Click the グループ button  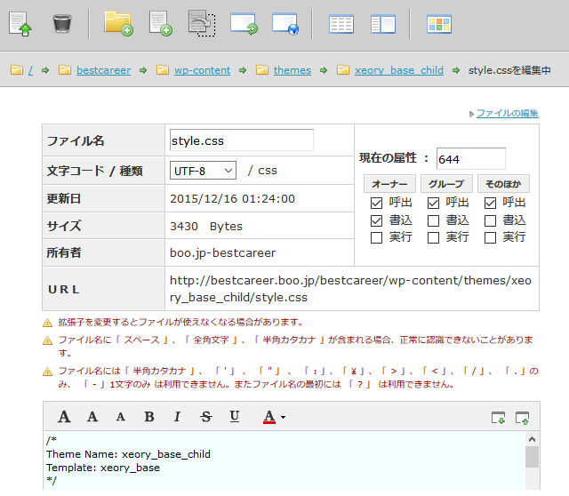446,184
